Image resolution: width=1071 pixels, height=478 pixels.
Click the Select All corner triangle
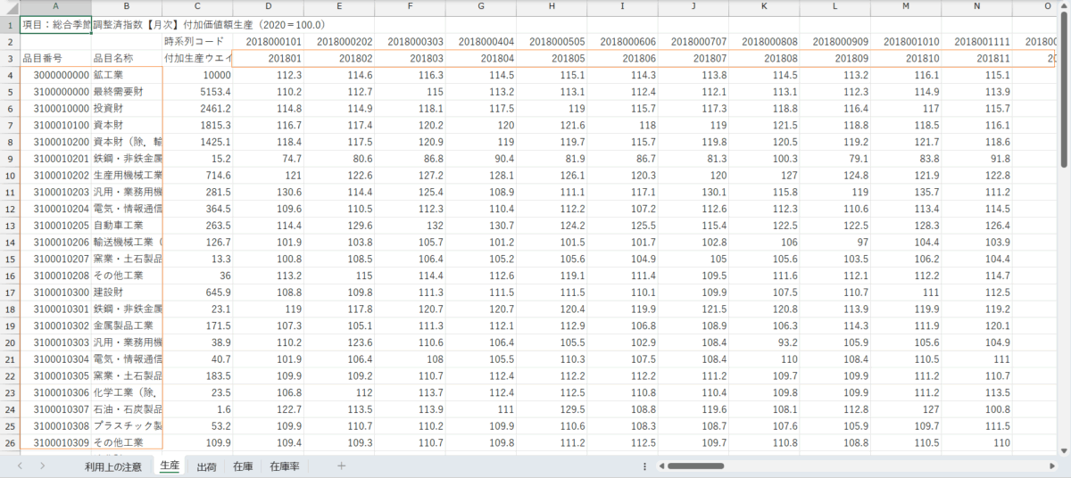pos(10,8)
